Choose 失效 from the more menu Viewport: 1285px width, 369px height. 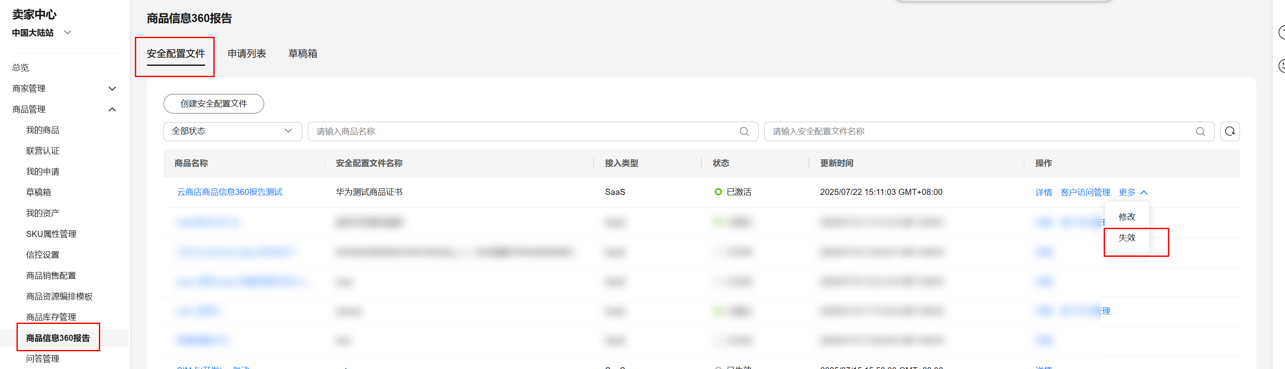(x=1126, y=237)
